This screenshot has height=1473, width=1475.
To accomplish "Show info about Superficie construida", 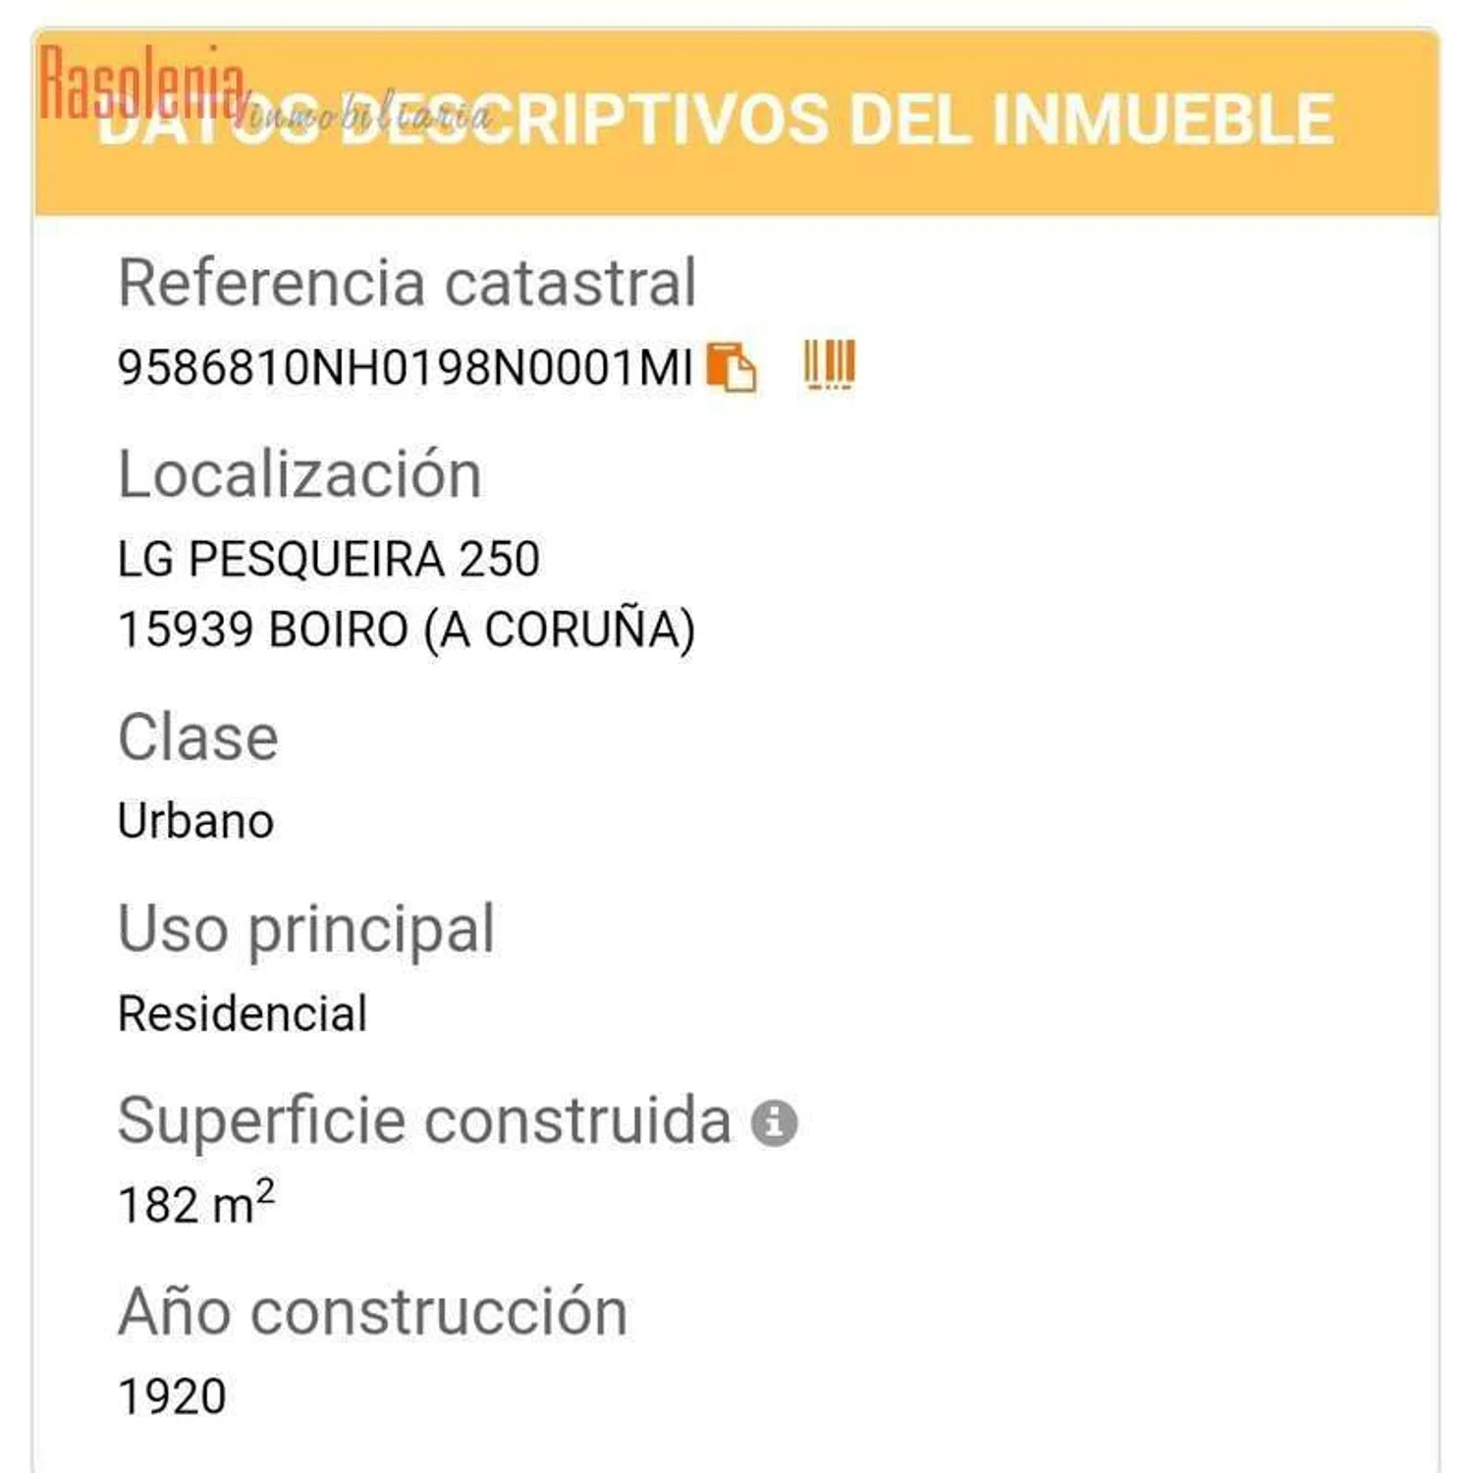I will pos(774,1122).
